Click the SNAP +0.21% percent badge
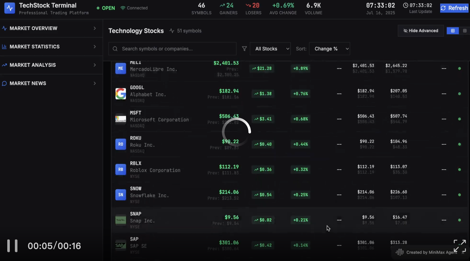The width and height of the screenshot is (470, 261). tap(301, 220)
